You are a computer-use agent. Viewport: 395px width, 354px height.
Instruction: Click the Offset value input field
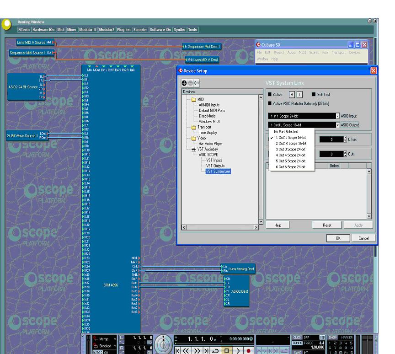[x=331, y=139]
